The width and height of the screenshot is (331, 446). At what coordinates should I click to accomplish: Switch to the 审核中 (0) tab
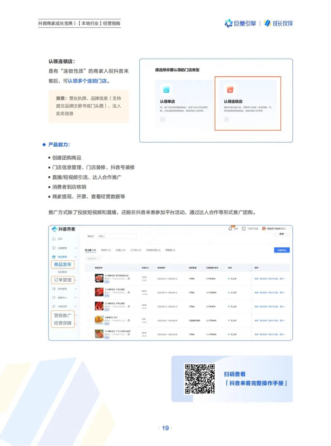tap(106, 250)
